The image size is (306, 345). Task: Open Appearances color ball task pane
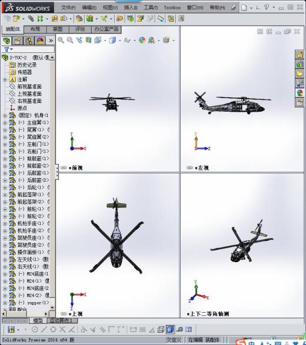pos(300,93)
